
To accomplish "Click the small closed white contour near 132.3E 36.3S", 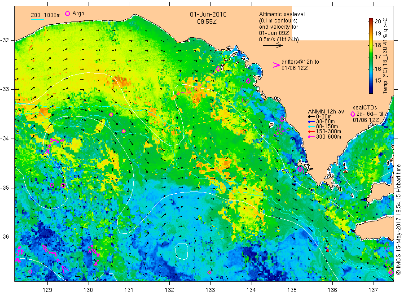I will (x=181, y=251).
